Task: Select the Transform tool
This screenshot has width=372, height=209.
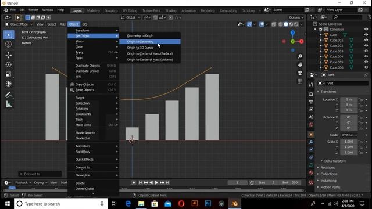Action: [9, 84]
